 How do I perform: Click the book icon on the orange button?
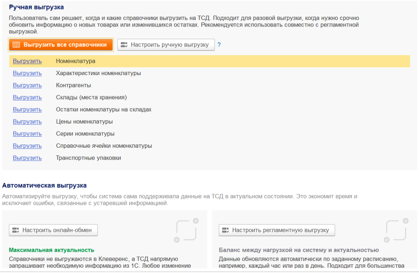pyautogui.click(x=16, y=45)
